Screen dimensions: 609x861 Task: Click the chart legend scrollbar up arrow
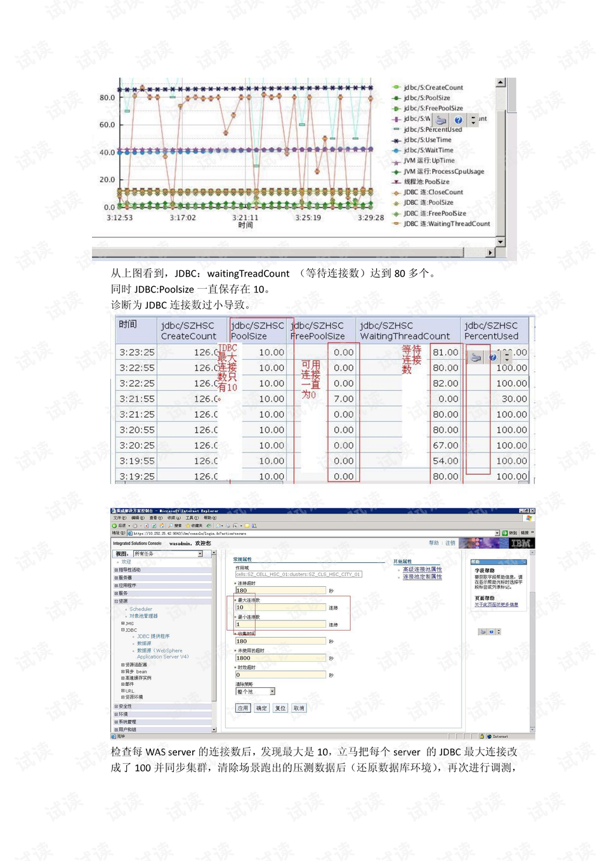[x=501, y=83]
